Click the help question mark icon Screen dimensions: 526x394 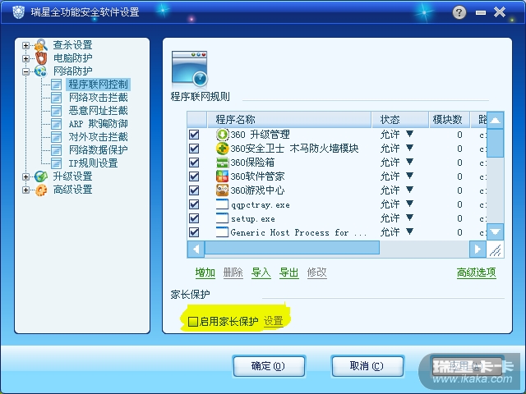[459, 13]
